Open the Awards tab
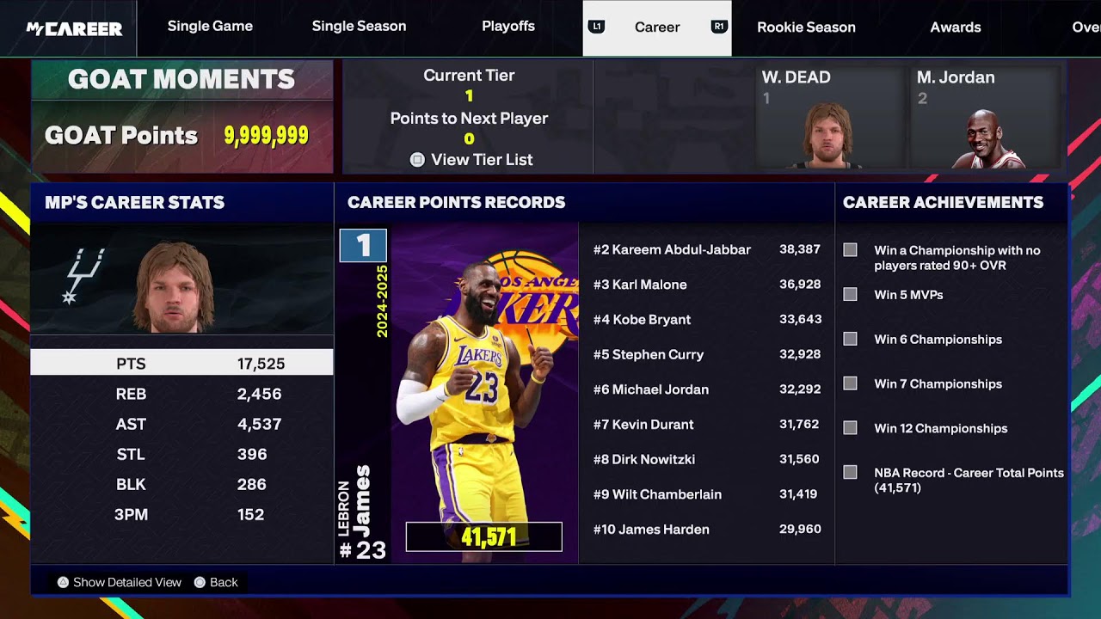1101x619 pixels. point(956,28)
